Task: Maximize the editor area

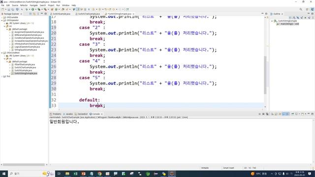Action: click(x=266, y=14)
